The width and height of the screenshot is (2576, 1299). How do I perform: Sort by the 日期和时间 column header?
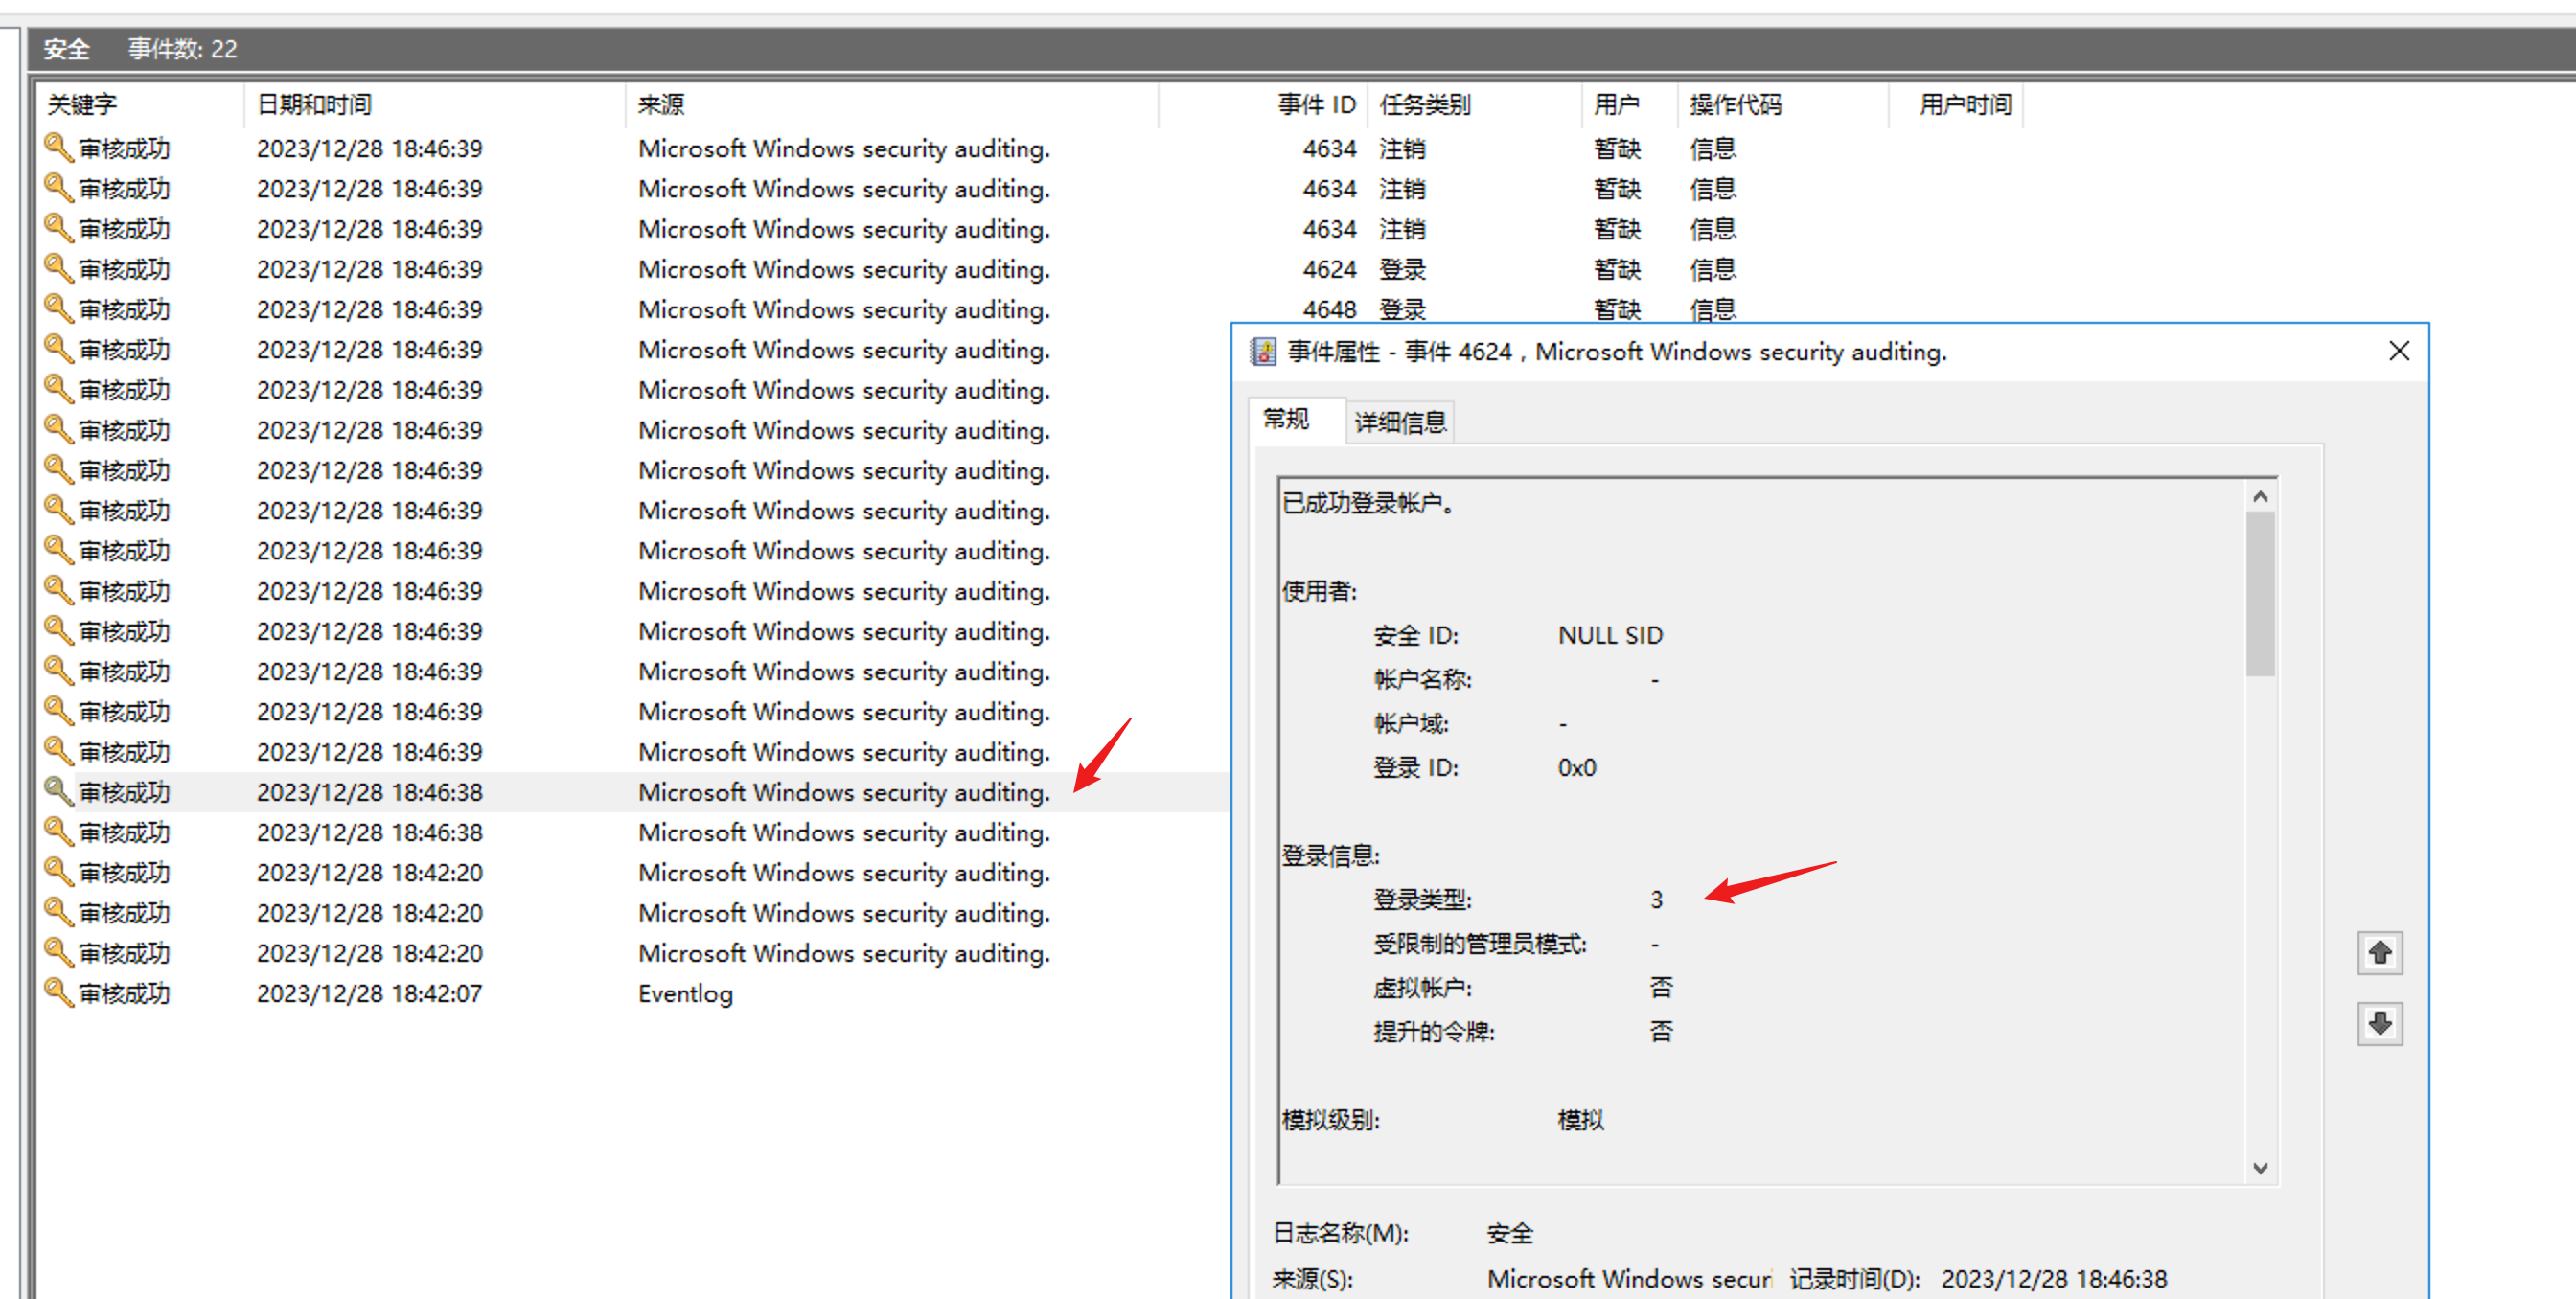[x=314, y=105]
